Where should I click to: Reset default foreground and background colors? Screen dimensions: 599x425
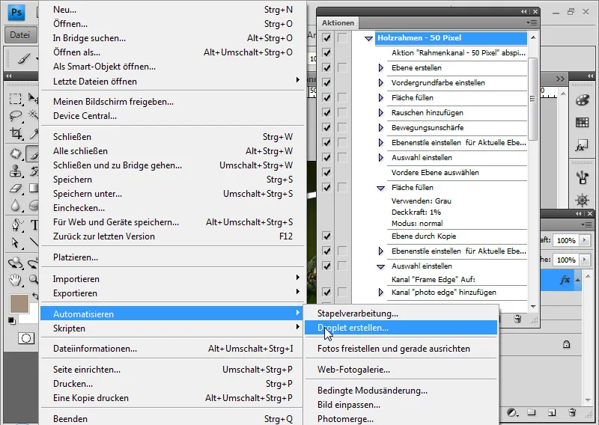[12, 321]
